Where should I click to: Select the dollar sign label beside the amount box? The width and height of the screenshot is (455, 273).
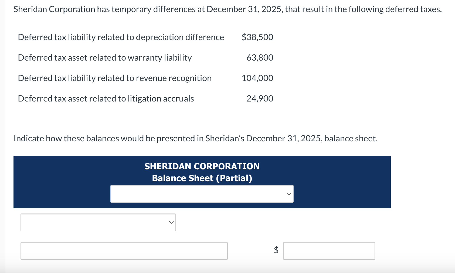click(x=275, y=251)
